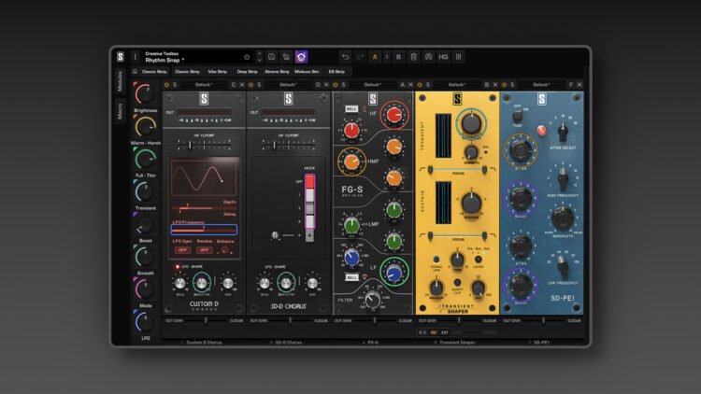Click the save-as copy icon beside save
Screen dimensions: 701x394
[286, 57]
